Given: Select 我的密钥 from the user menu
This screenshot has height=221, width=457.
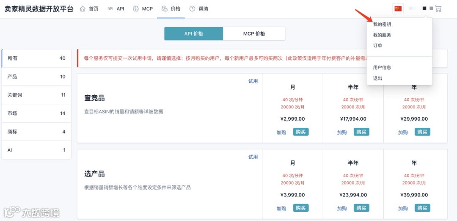Looking at the screenshot, I should 382,25.
